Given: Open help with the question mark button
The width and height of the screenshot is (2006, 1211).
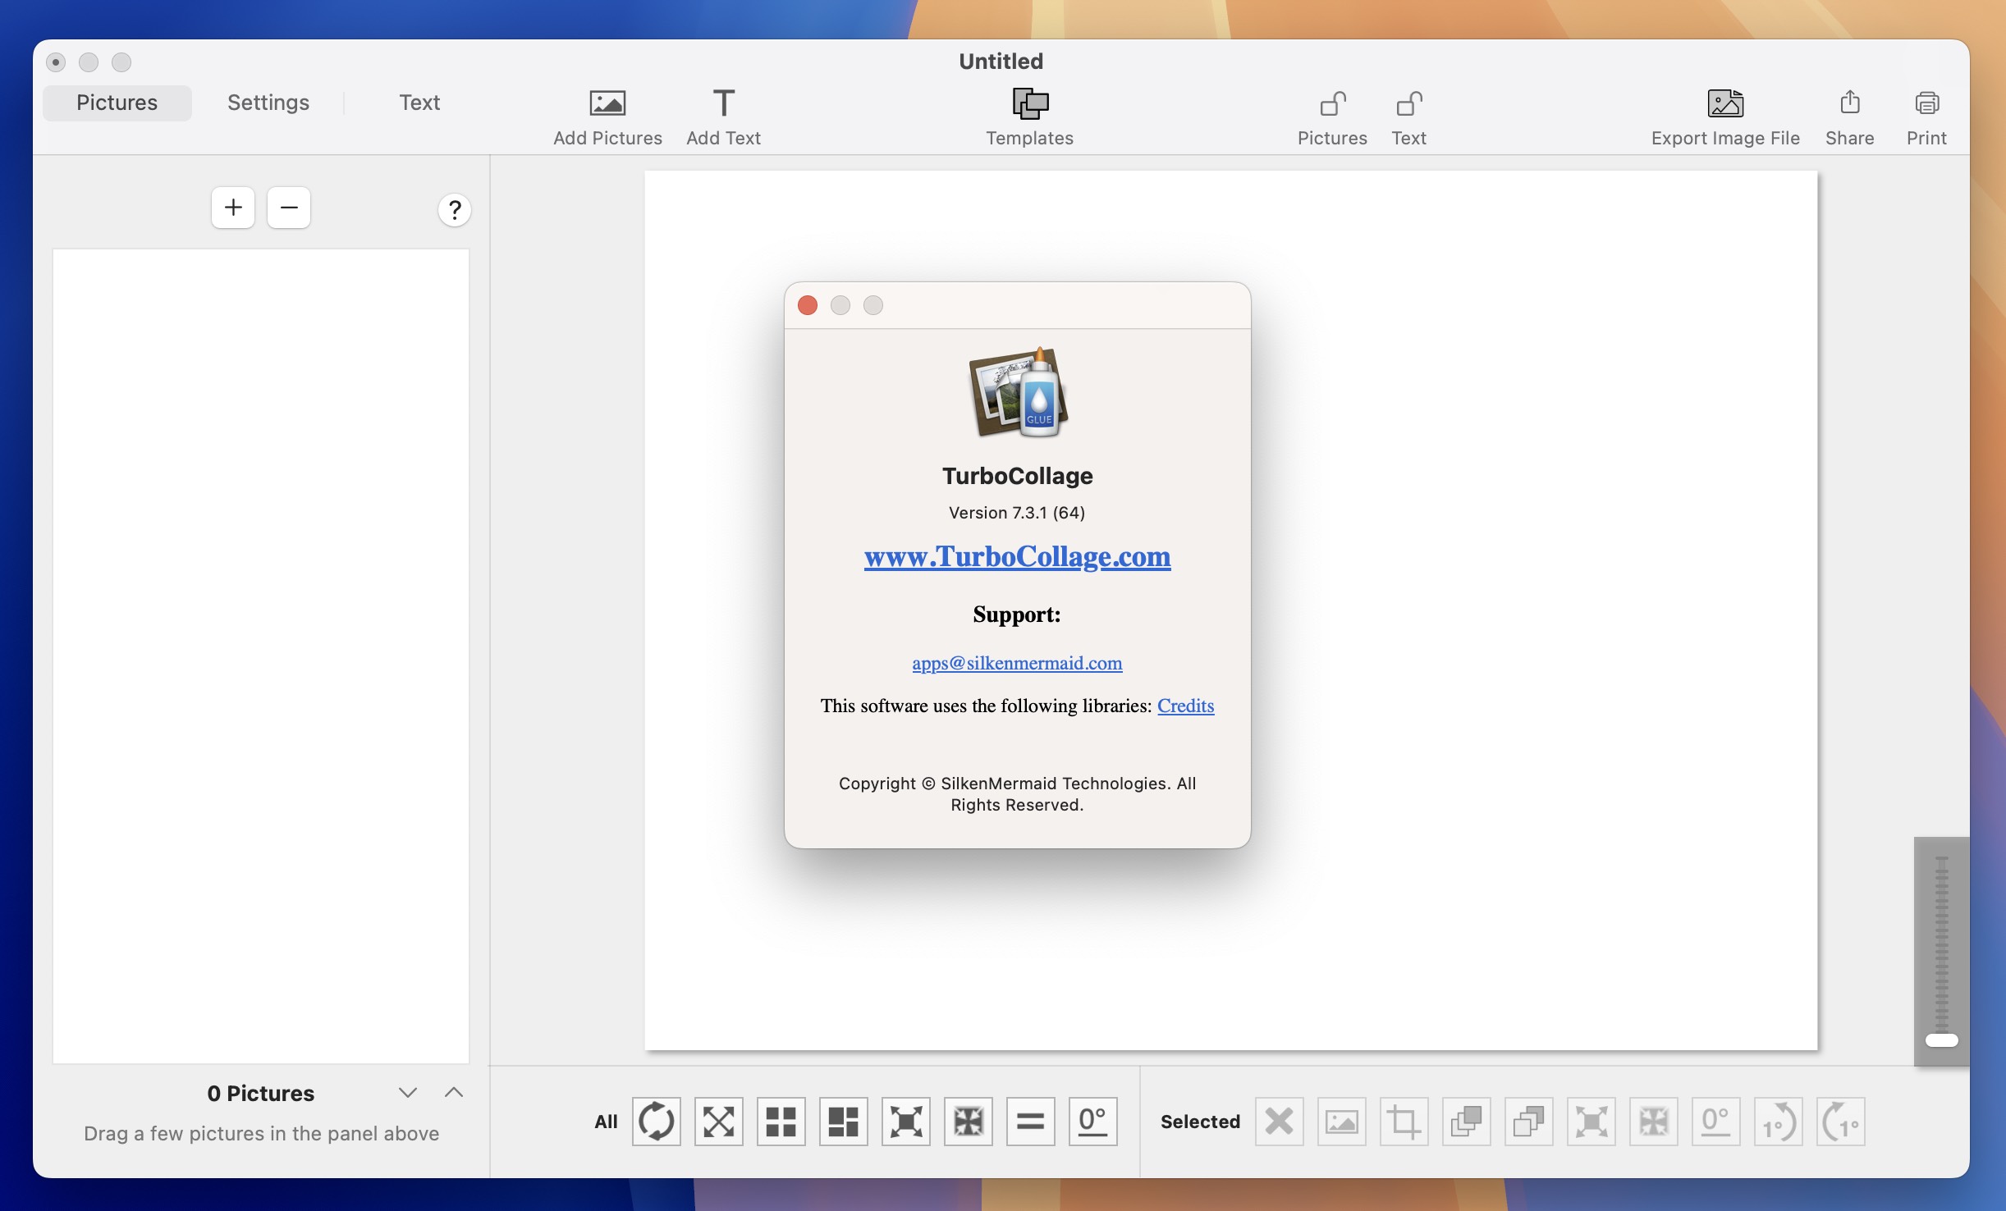Looking at the screenshot, I should click(454, 210).
